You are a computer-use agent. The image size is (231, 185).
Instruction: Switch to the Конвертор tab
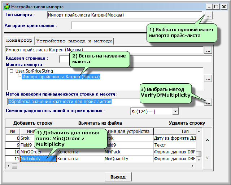point(19,41)
